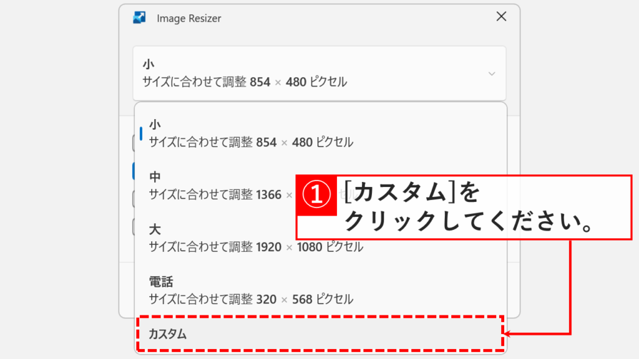Click the selection indicator next to 小
This screenshot has height=359, width=639.
141,133
